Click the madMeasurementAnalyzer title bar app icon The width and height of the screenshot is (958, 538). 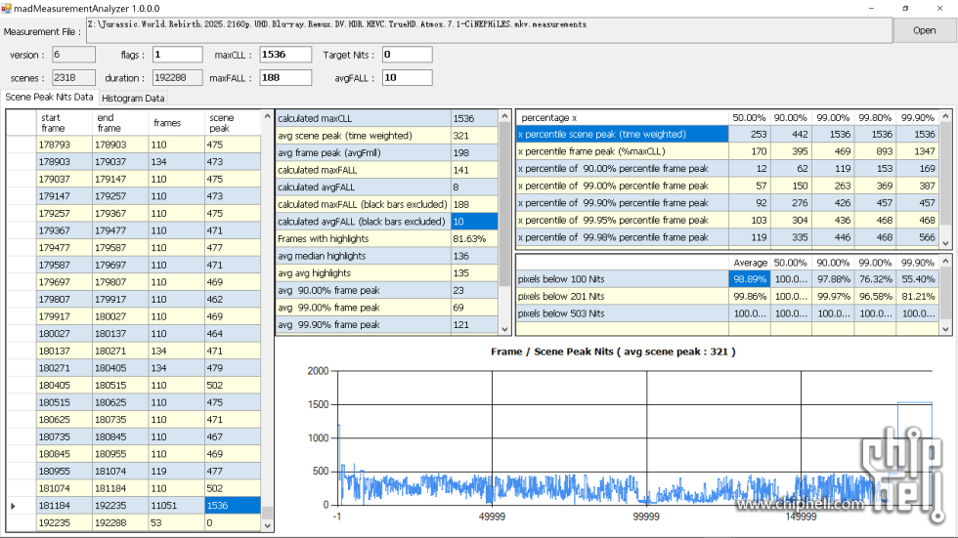(x=7, y=8)
